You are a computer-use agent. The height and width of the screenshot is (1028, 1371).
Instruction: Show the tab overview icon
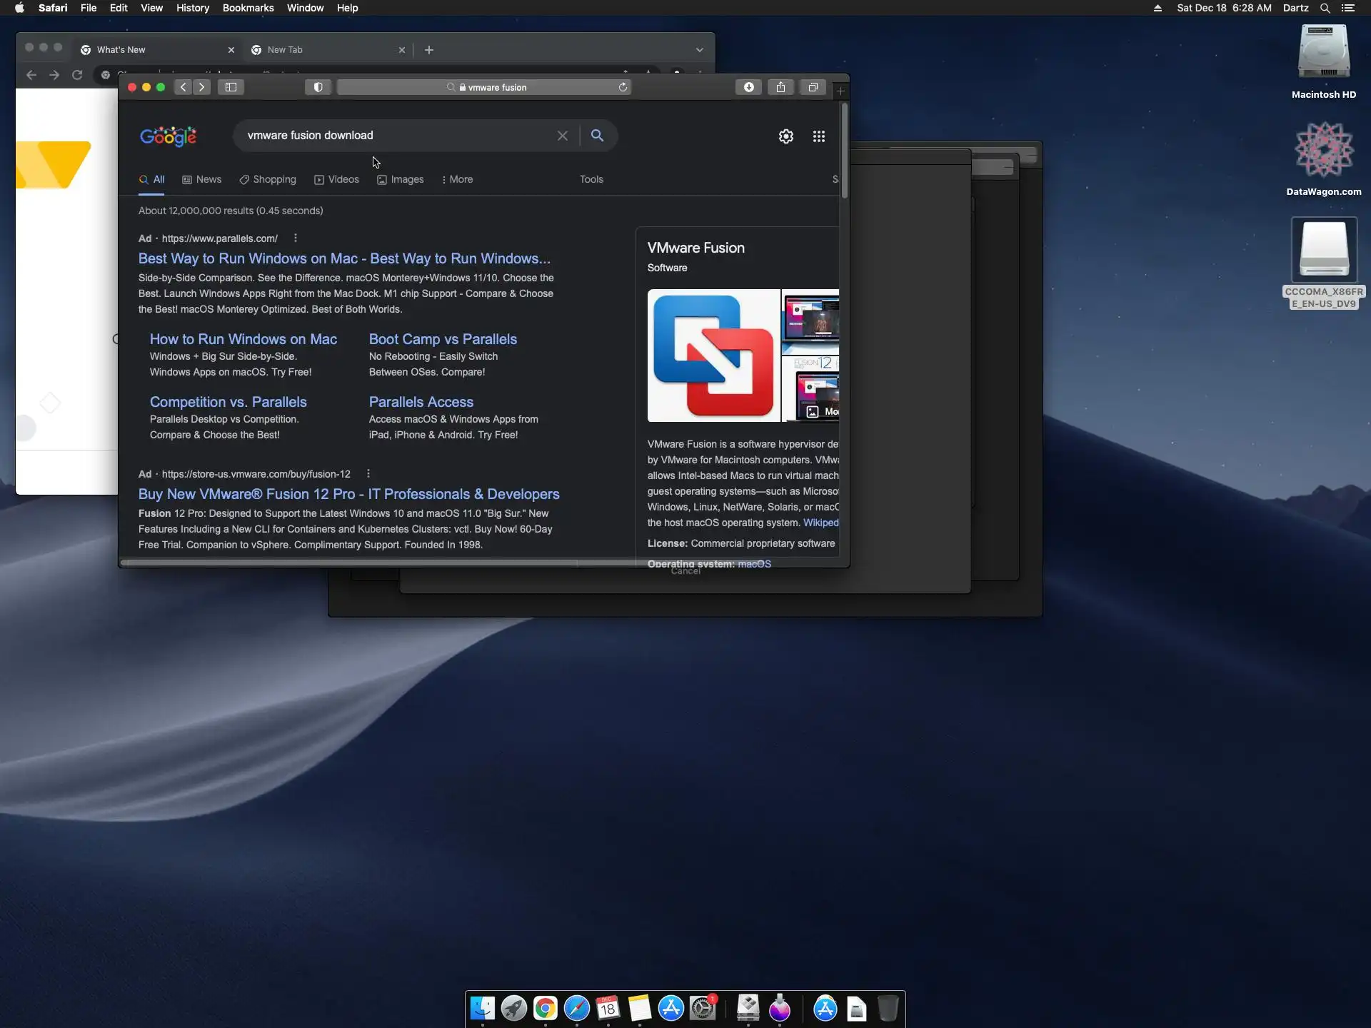(813, 87)
